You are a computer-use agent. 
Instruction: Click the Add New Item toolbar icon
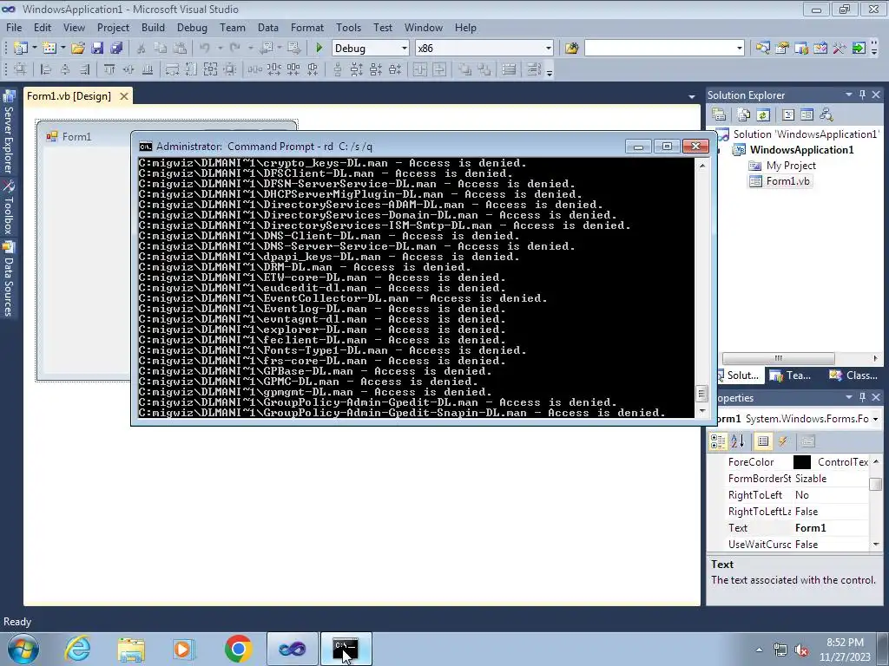tap(49, 49)
